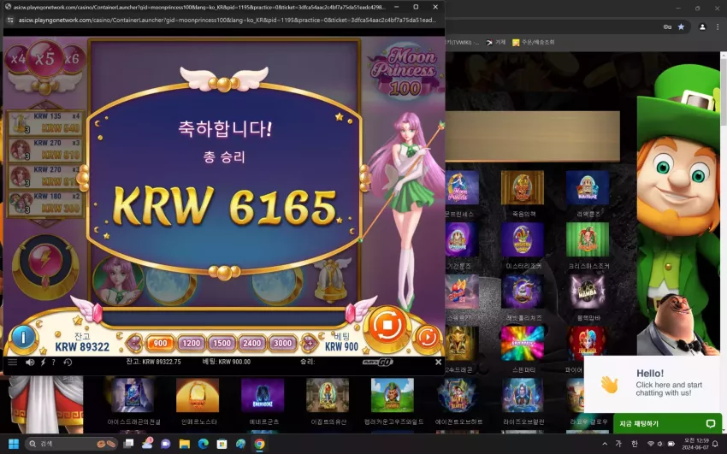Click the x5 multiplier bubble

pos(45,58)
